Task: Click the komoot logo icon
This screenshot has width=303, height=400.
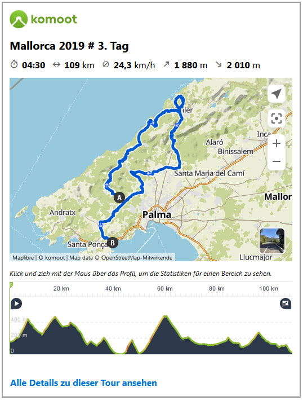Action: coord(19,19)
